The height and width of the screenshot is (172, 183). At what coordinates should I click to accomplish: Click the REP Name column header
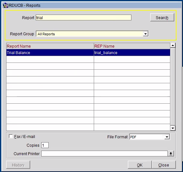point(132,46)
